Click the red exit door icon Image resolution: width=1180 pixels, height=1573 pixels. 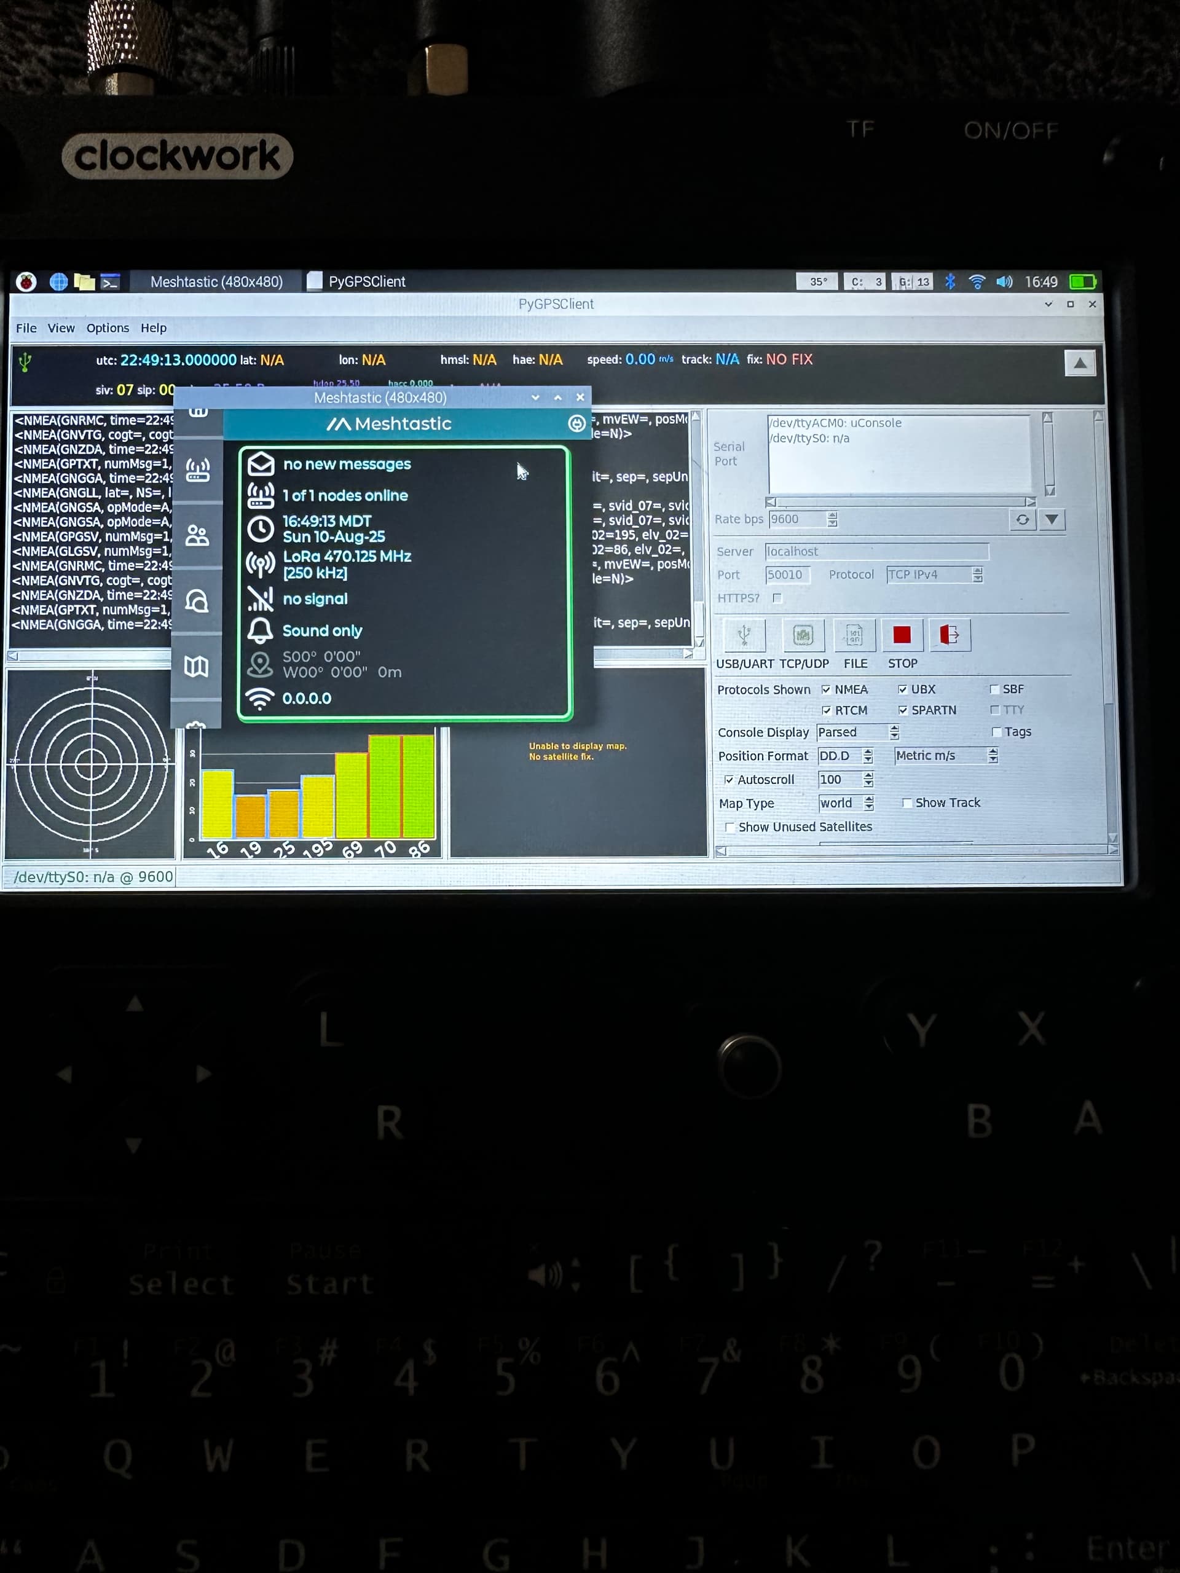(950, 634)
